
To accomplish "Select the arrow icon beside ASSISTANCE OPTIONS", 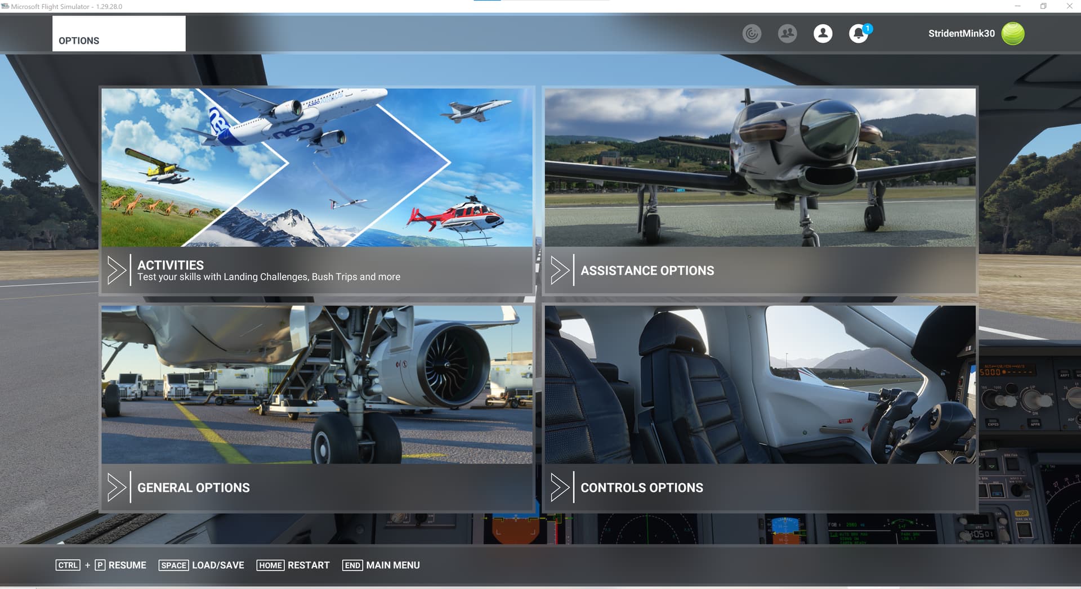I will [x=561, y=270].
